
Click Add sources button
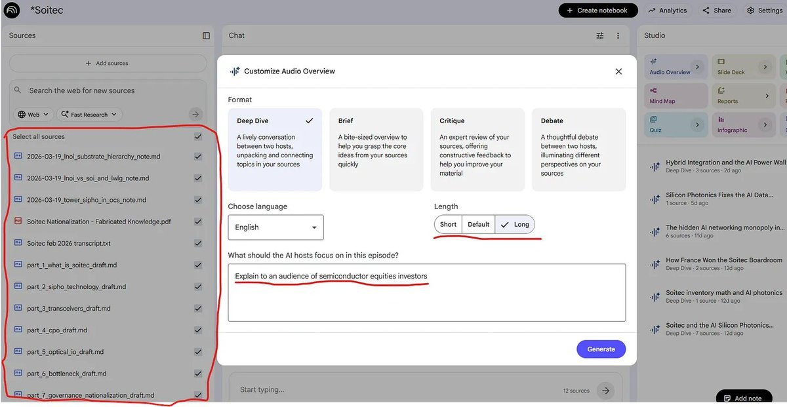pos(108,64)
